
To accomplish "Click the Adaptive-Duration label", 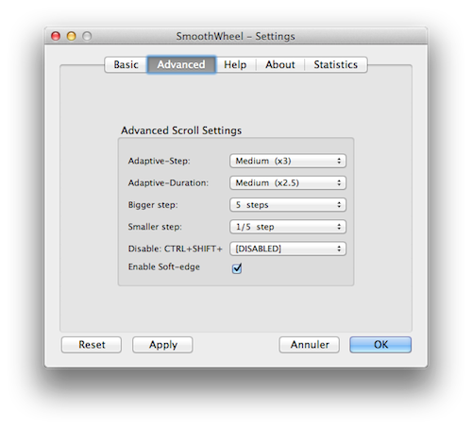I will click(168, 183).
